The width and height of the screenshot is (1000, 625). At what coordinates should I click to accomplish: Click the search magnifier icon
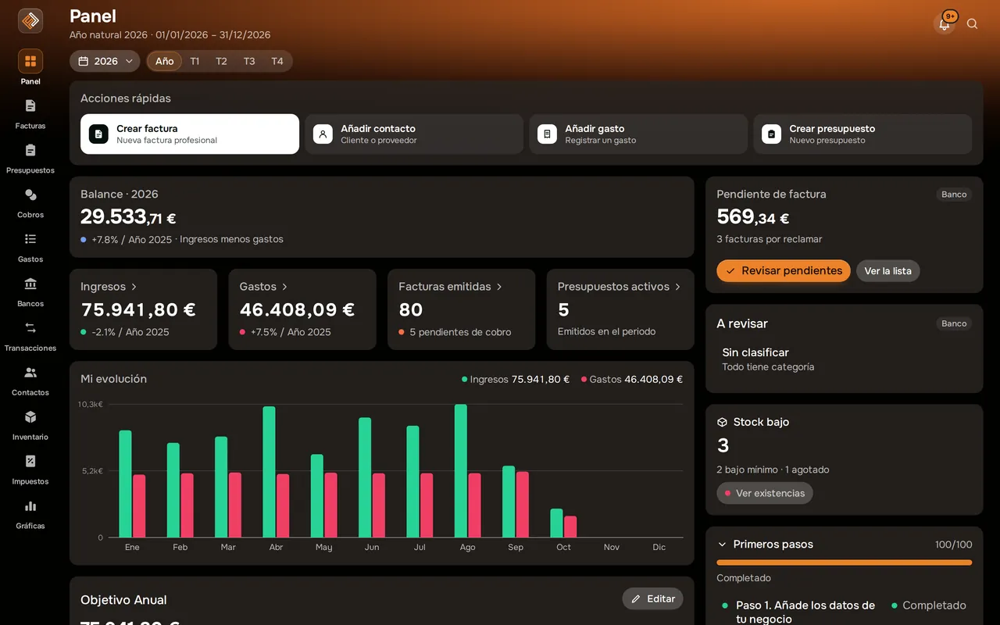973,23
